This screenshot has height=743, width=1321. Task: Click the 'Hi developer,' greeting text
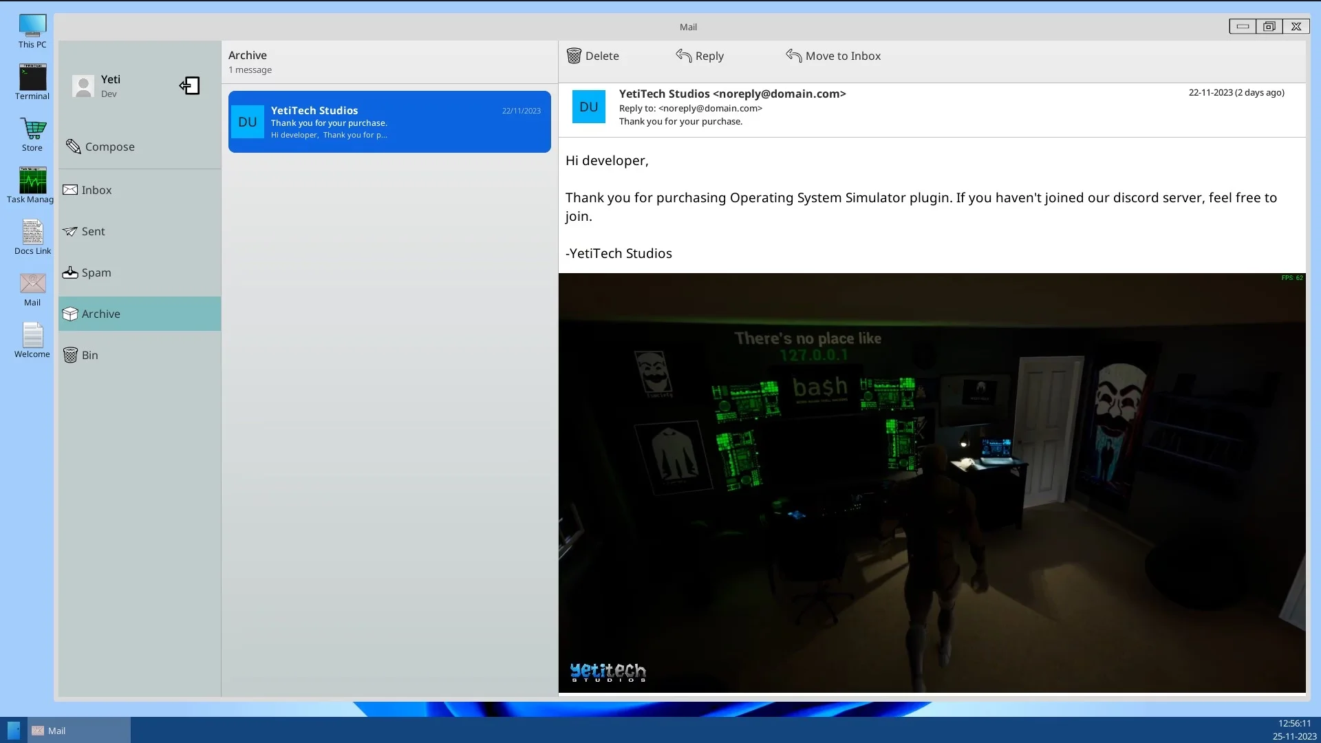(x=607, y=160)
